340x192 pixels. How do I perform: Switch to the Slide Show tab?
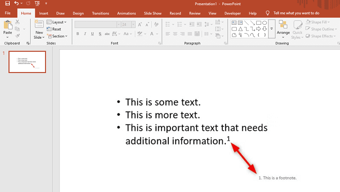tap(153, 14)
